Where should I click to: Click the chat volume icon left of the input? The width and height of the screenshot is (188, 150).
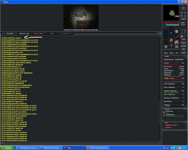(x=2, y=143)
